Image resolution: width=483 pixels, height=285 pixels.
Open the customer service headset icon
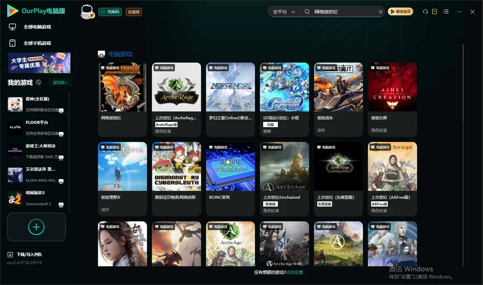click(x=426, y=12)
